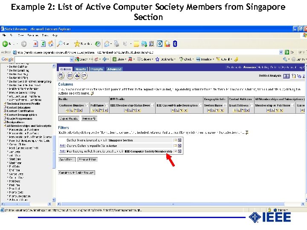Screen dimensions: 307x230
Task: Click the Mail envelope toolbar icon
Action: [x=107, y=44]
